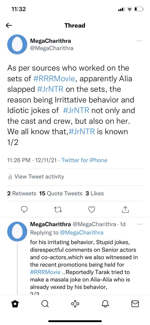
Task: Tap the Twitter for iPhone link
Action: tap(84, 160)
